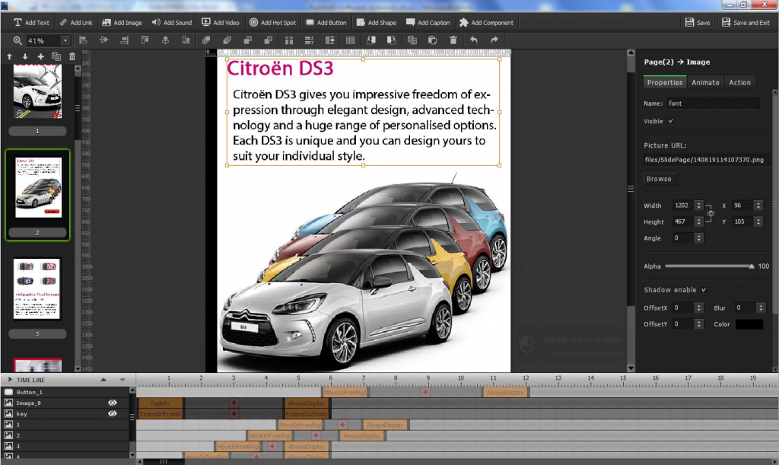Delete the selected object with toolbar trash
779x465 pixels.
[x=453, y=40]
